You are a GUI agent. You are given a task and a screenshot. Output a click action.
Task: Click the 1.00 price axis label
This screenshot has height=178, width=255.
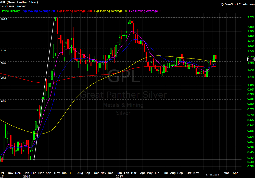(x=250, y=85)
